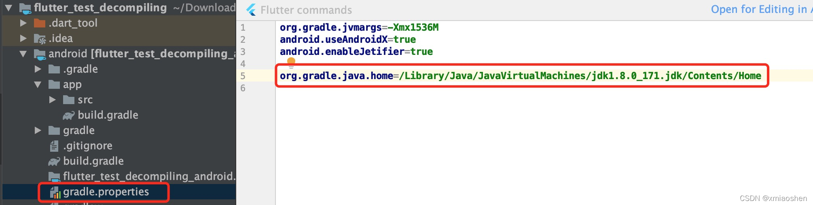Select the .idea folder icon
This screenshot has width=813, height=205.
40,39
